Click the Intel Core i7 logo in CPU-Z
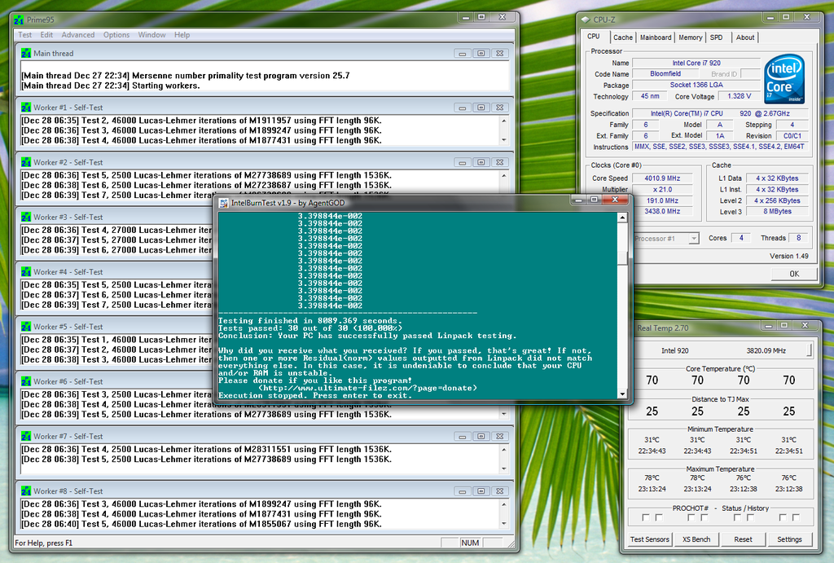The image size is (834, 563). click(784, 79)
